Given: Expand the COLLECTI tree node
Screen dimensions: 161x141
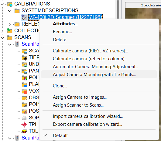Looking at the screenshot, I should click(x=2, y=31).
